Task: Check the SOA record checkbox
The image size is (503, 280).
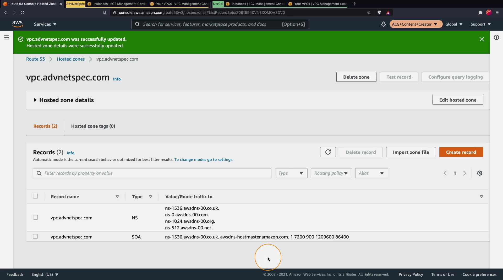Action: pos(35,236)
